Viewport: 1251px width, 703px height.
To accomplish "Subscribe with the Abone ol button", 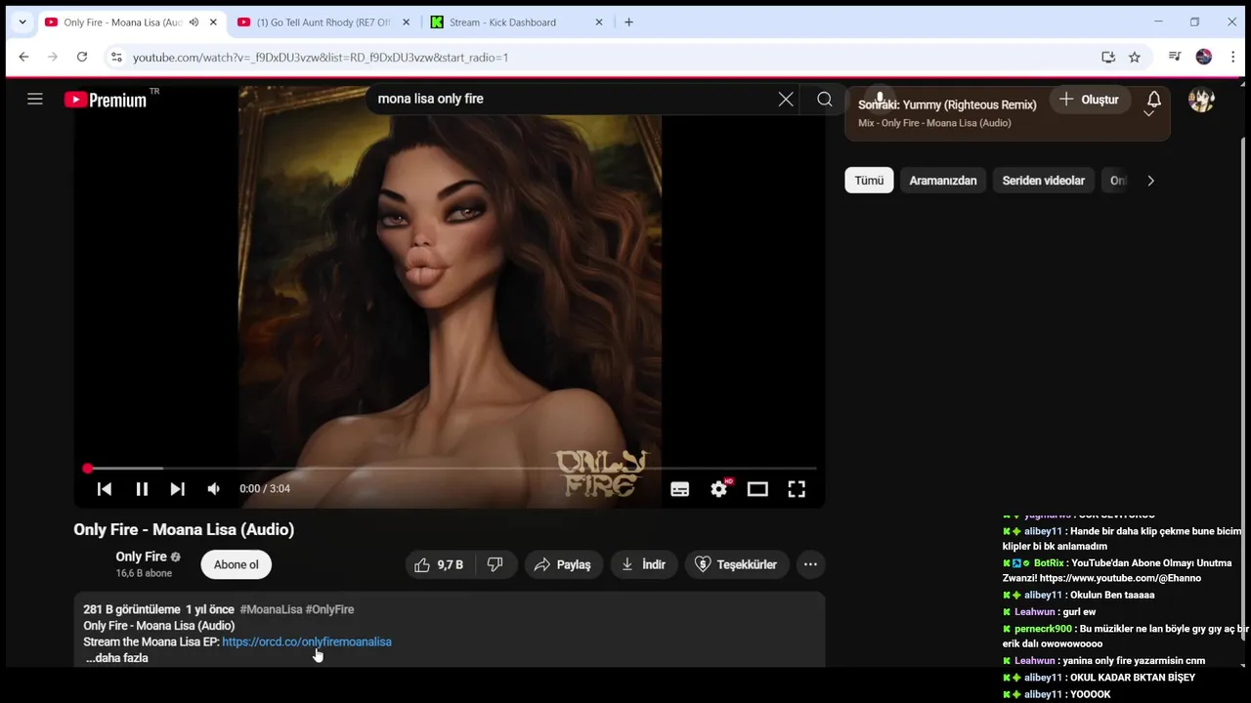I will click(x=237, y=564).
